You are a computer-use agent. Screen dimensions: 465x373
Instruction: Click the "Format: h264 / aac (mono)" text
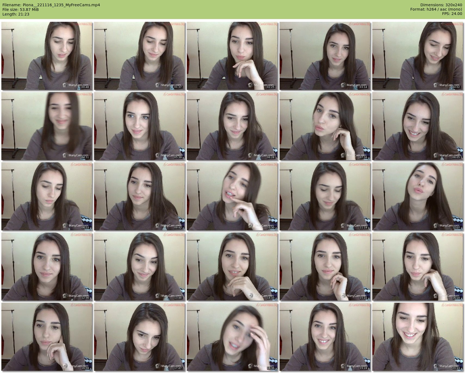coord(436,9)
